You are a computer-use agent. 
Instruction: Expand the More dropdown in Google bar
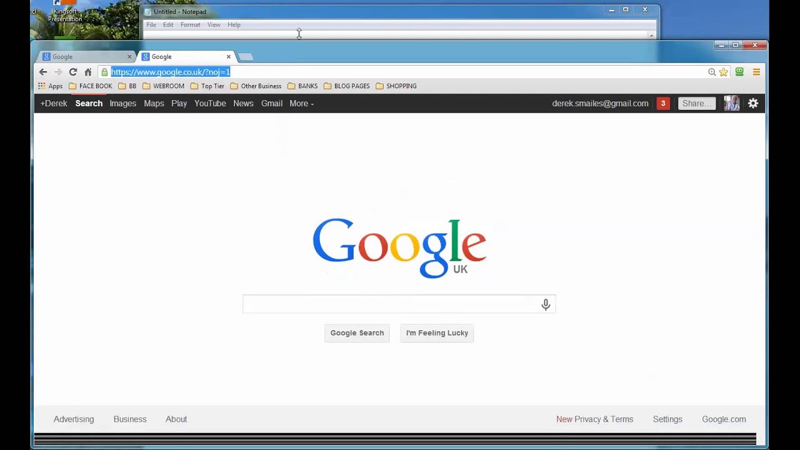tap(301, 104)
